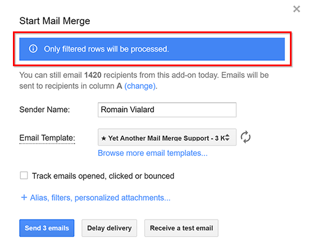Click the Email Template label

pyautogui.click(x=47, y=138)
